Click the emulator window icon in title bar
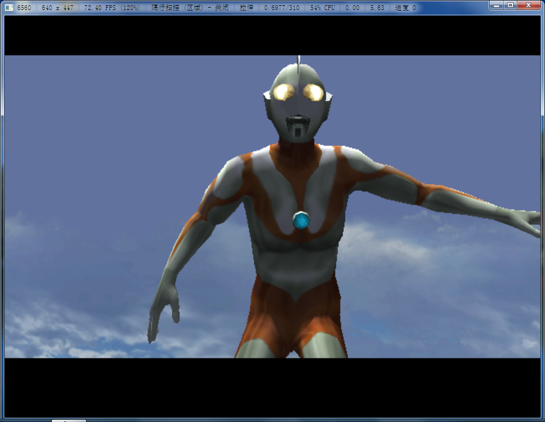545x422 pixels. (x=9, y=8)
